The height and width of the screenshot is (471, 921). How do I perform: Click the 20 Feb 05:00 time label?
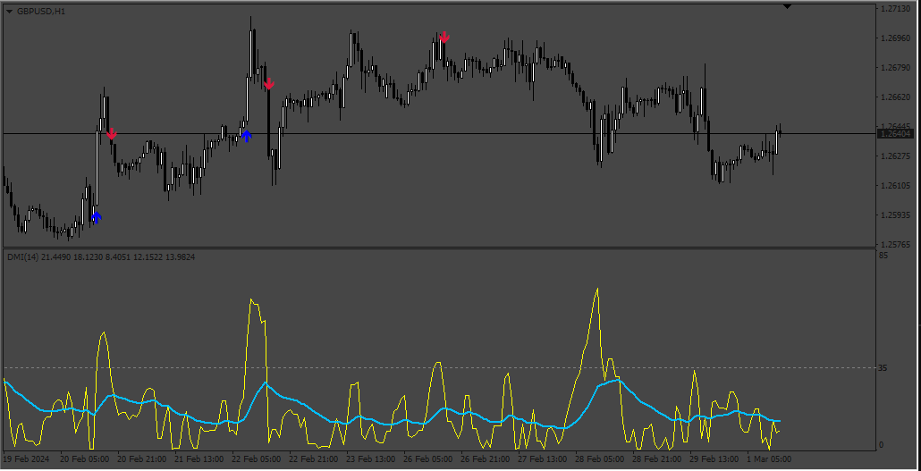pyautogui.click(x=84, y=458)
